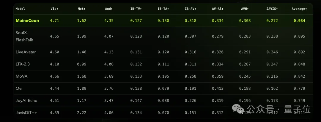
Task: Click the Model column header
Action: (21, 9)
